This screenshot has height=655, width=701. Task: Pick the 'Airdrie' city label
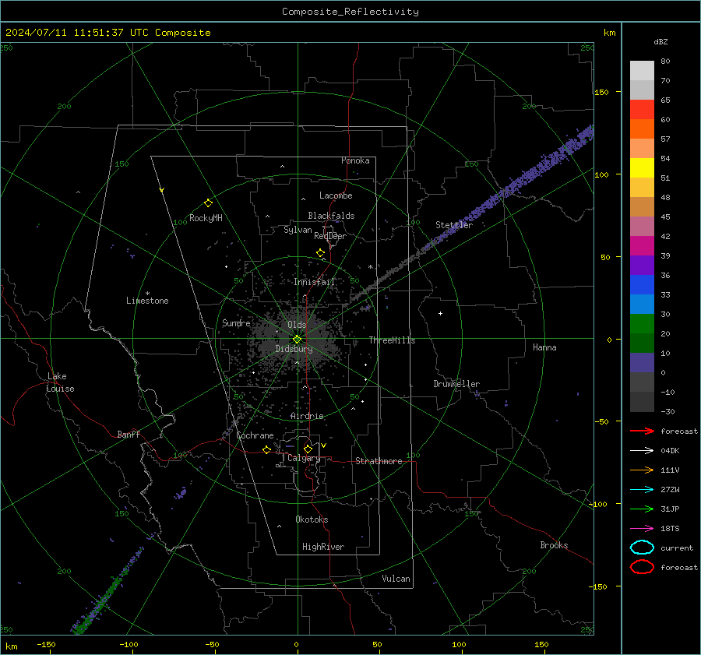point(307,416)
